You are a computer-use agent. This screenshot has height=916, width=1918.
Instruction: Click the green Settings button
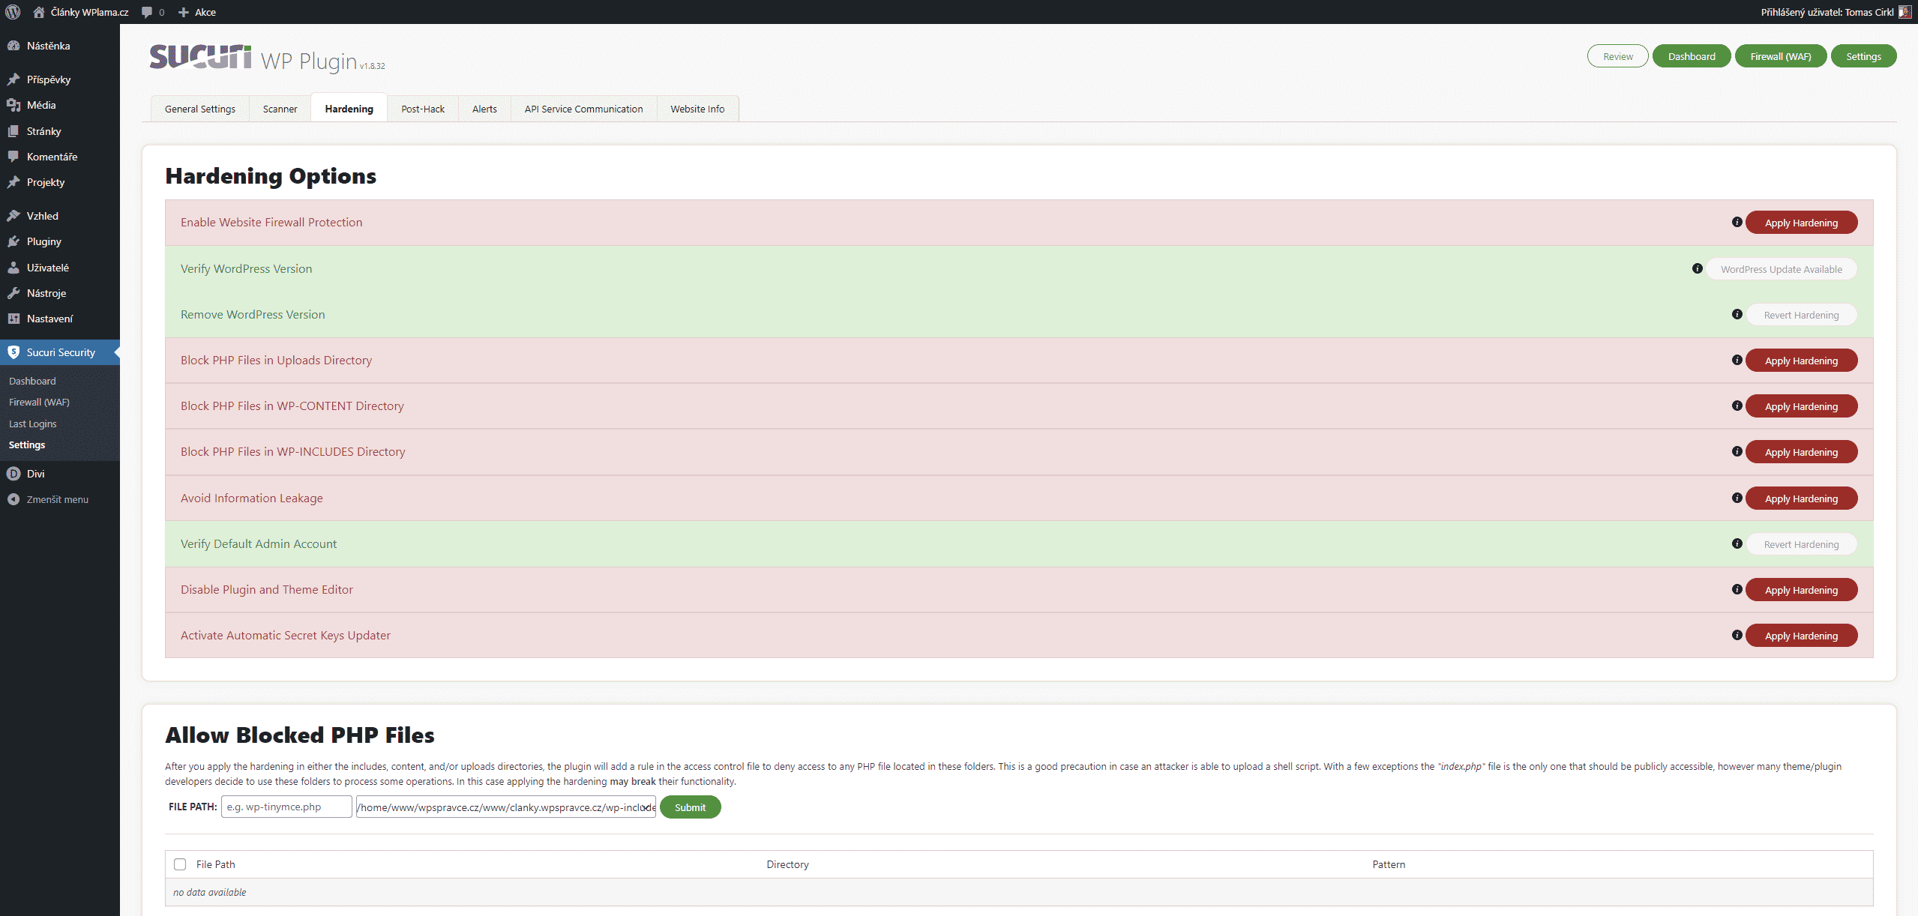click(x=1864, y=56)
